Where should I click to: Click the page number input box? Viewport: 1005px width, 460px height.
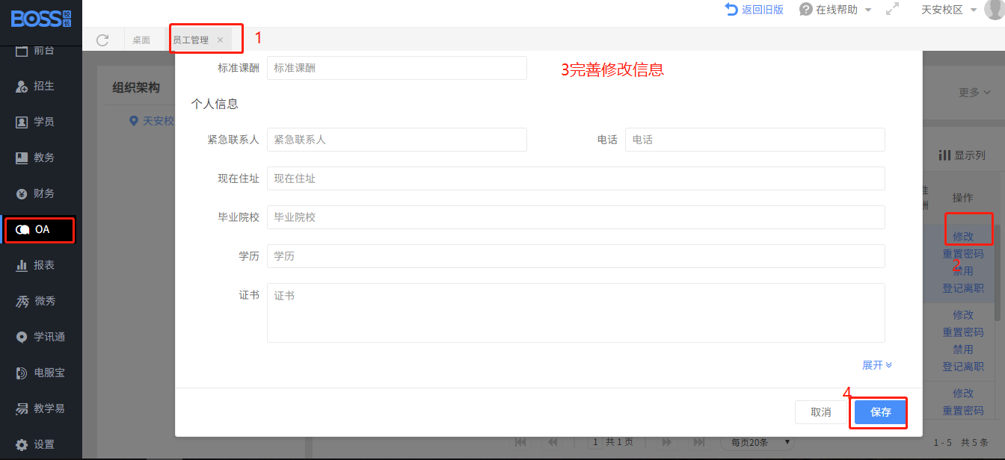point(596,442)
